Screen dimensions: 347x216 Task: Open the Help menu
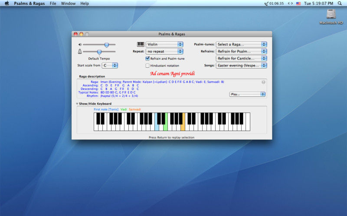tap(84, 3)
